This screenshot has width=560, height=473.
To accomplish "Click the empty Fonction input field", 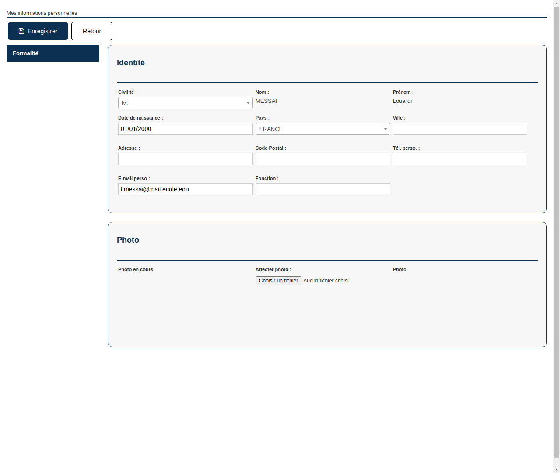I will [x=322, y=189].
